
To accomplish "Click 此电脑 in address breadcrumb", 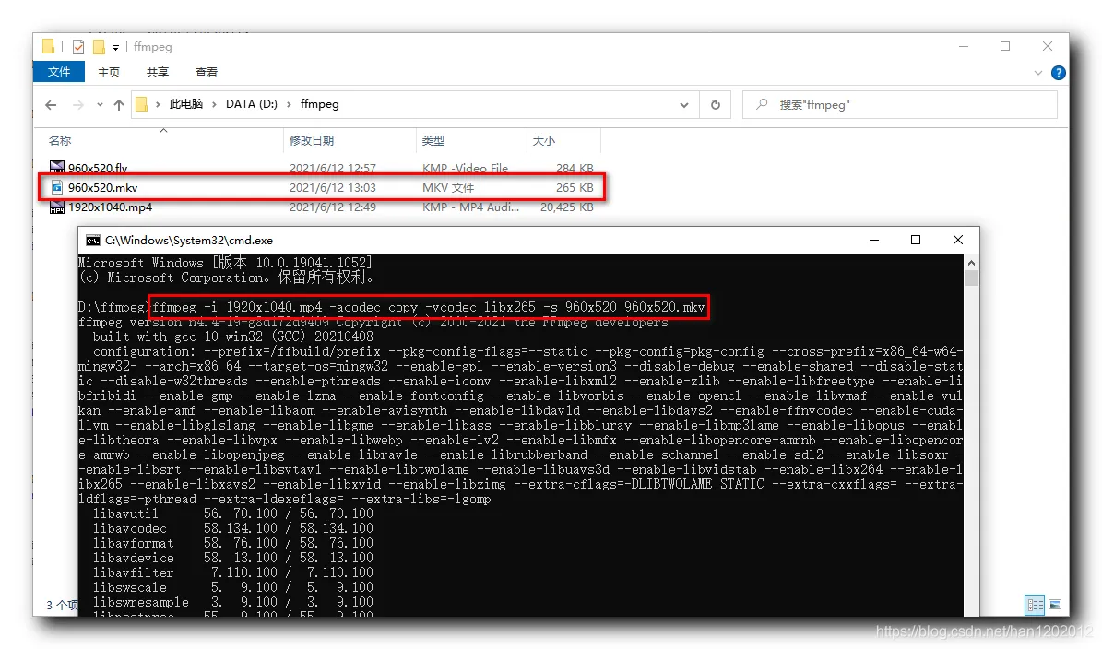I will [x=185, y=104].
